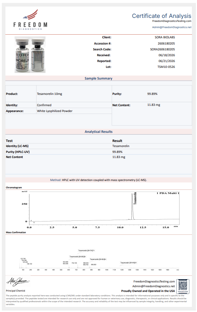Screen dimensions: 197x312
Task: Click the Net Content 11.83 mg summary value
Action: [154, 105]
